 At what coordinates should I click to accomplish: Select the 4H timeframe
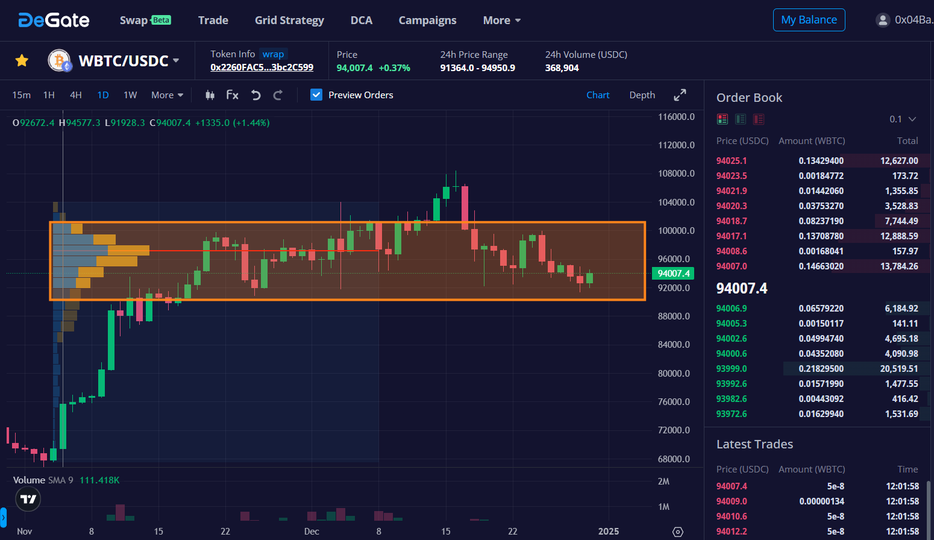76,95
